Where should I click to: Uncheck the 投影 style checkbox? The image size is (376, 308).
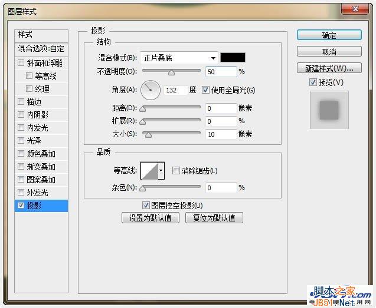pyautogui.click(x=21, y=206)
